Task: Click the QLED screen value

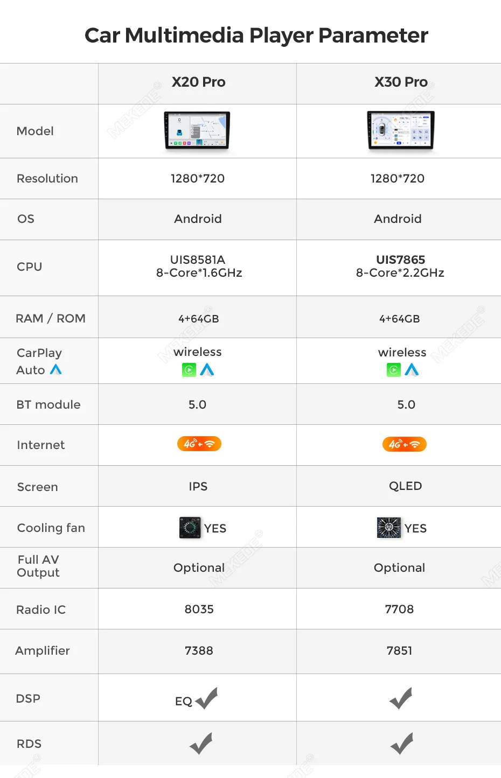Action: [406, 486]
